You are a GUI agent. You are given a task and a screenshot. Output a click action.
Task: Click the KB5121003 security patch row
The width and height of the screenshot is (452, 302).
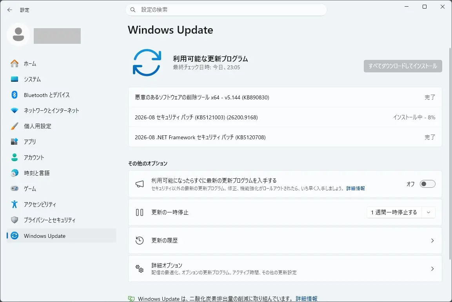285,117
